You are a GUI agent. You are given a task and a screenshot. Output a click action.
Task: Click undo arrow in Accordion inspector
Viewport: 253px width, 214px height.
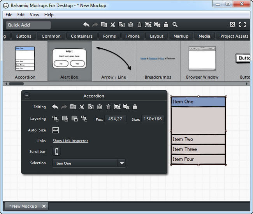tap(55, 107)
